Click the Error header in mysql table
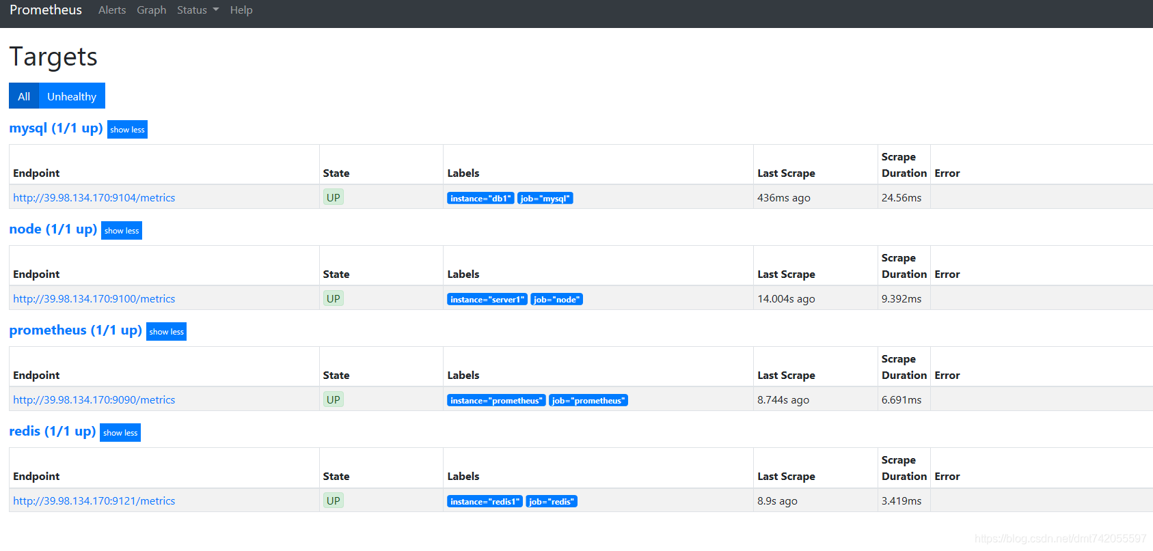Screen dimensions: 1153x551 pyautogui.click(x=947, y=173)
